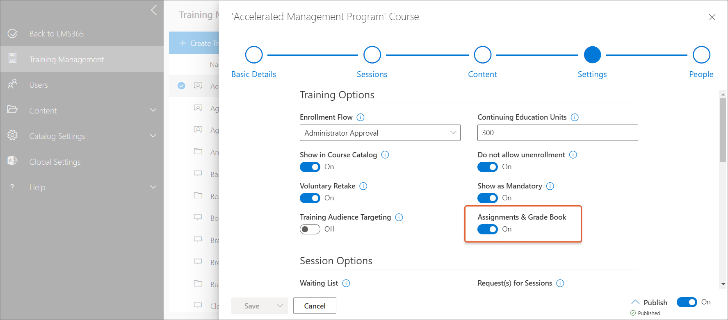This screenshot has height=320, width=728.
Task: Expand the Catalog Settings menu
Action: point(153,136)
